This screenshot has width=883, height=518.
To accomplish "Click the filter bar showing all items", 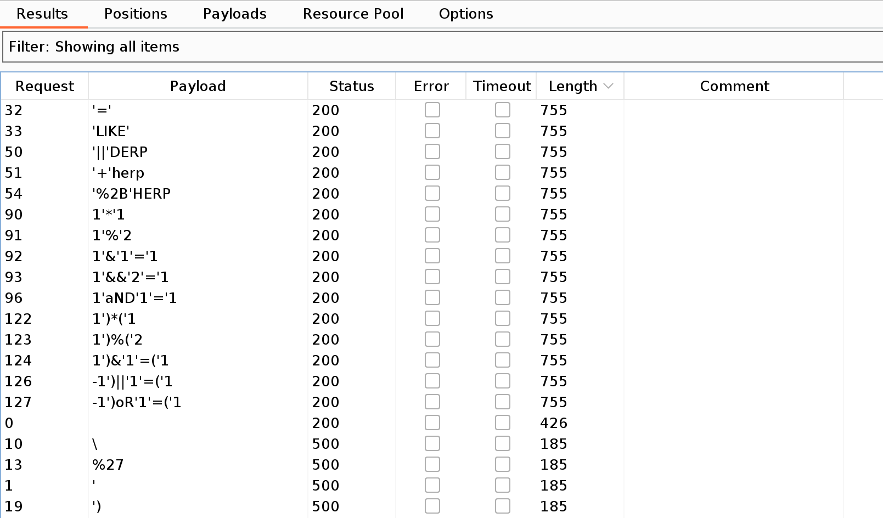I will [x=439, y=47].
